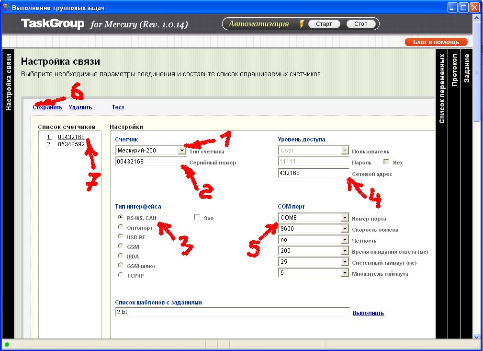
Task: Click the Тест link
Action: (118, 107)
